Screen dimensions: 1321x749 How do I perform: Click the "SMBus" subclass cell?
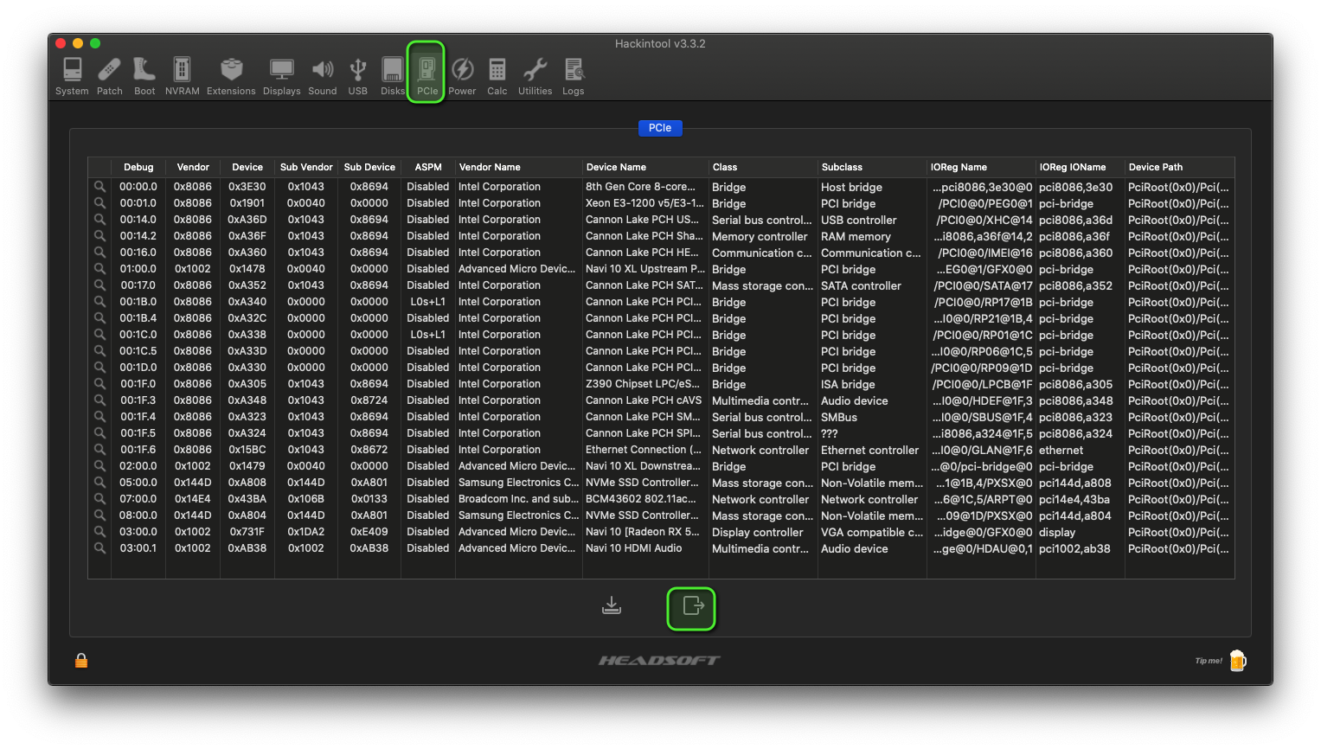point(839,418)
